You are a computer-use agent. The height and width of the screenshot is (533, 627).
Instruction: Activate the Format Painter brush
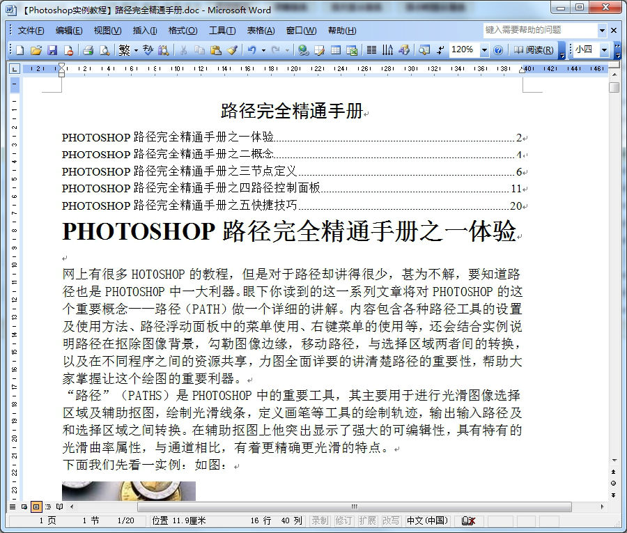(x=232, y=50)
